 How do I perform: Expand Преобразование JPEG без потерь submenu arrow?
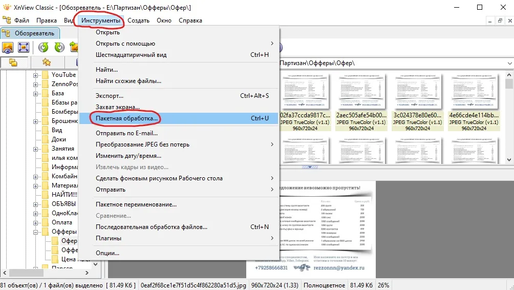pos(272,144)
